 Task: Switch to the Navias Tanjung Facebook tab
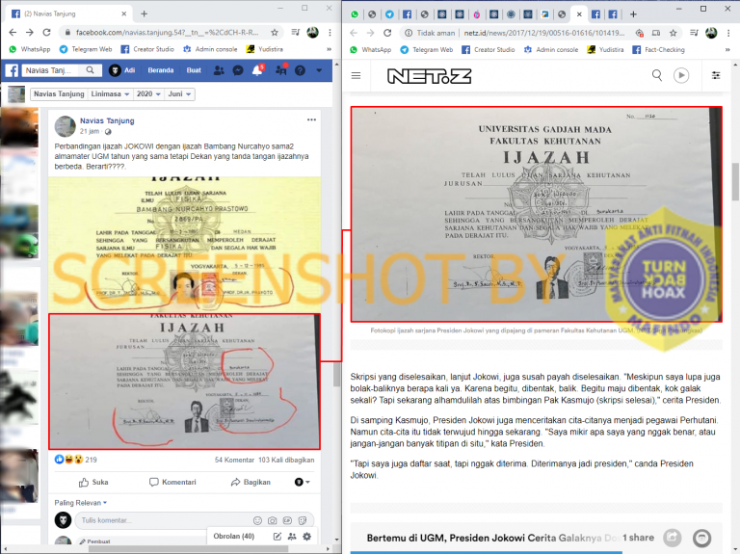tap(68, 14)
